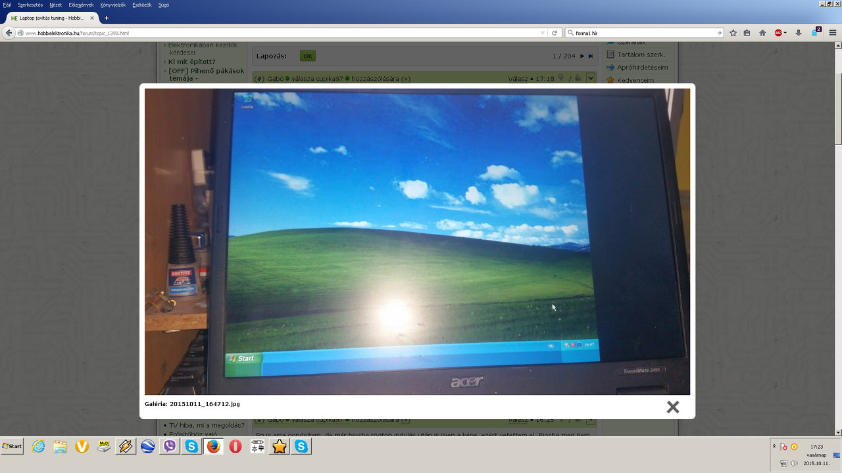Open Opera browser from the taskbar

tap(235, 447)
